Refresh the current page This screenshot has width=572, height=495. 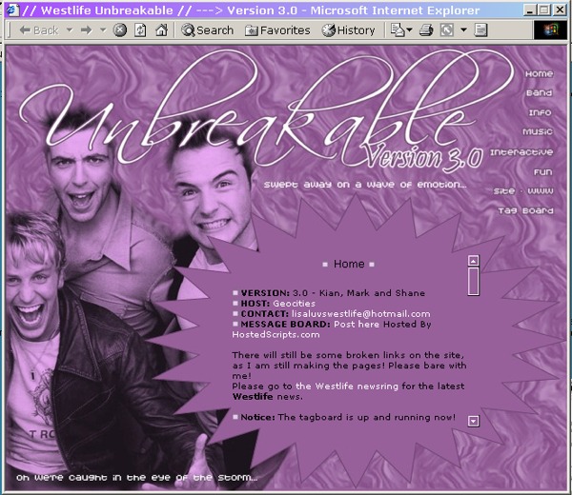click(x=141, y=30)
